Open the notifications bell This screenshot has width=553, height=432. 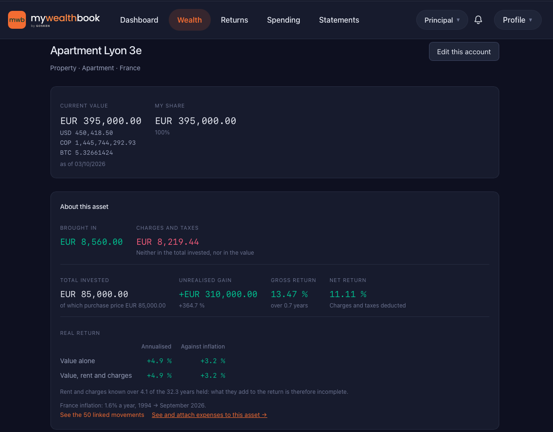[x=478, y=20]
